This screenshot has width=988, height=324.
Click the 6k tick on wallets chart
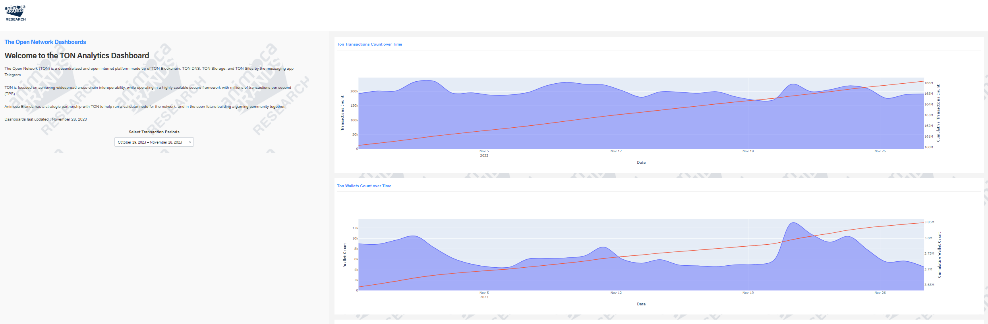pyautogui.click(x=356, y=259)
